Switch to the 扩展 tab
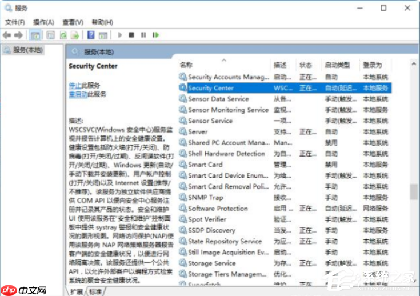 click(x=77, y=291)
